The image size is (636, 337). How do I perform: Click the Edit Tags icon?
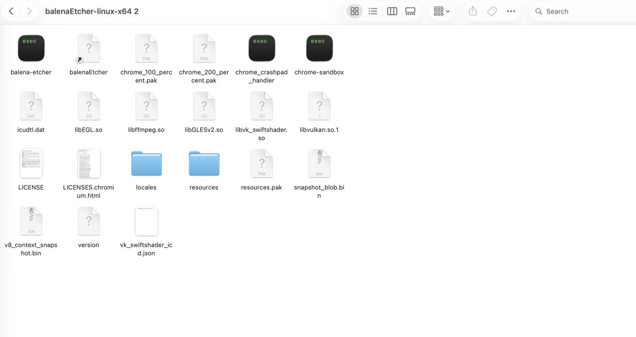click(x=492, y=11)
